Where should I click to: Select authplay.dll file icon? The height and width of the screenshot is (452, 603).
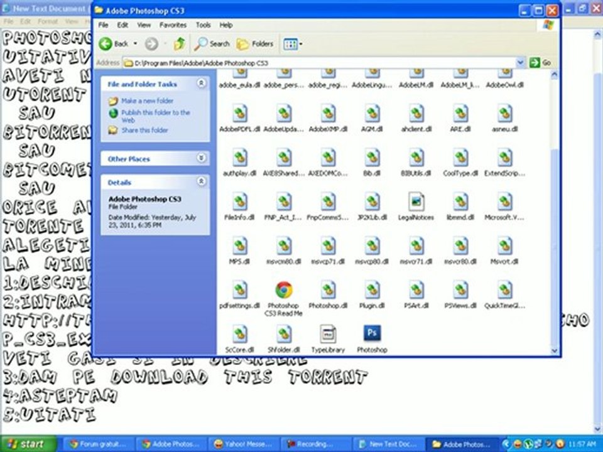(239, 158)
